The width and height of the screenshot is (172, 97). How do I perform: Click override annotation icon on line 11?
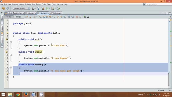7,52
